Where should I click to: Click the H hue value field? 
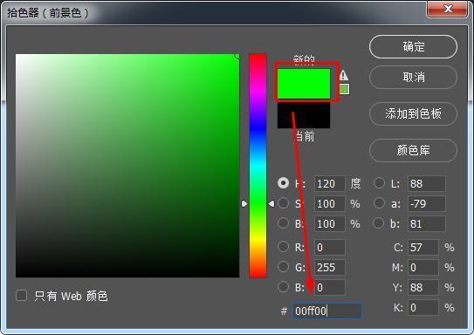click(x=329, y=183)
